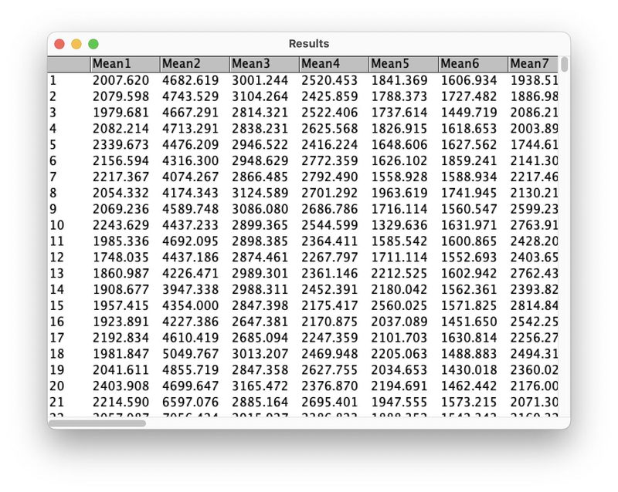Click the cell value 2625.568
The image size is (618, 492).
tap(330, 129)
